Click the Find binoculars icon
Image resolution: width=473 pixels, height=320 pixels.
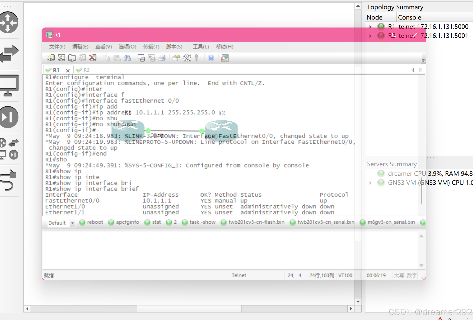(127, 58)
